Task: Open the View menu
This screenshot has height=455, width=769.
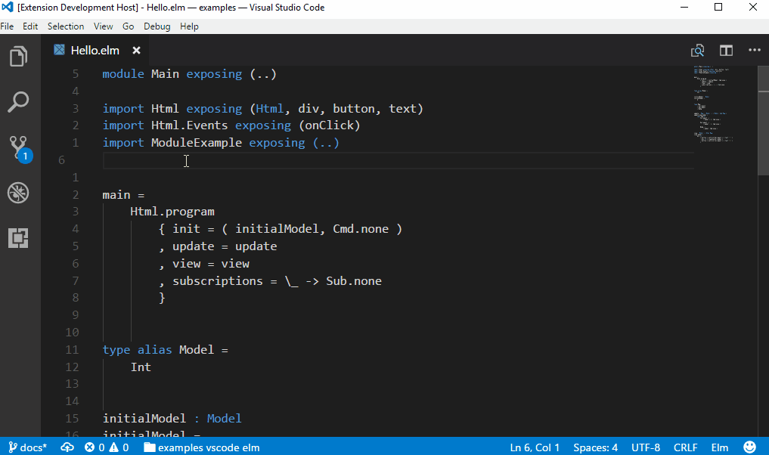Action: coord(104,26)
